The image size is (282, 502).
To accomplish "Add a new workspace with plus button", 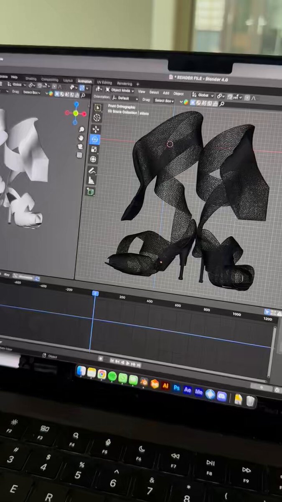I will coord(137,85).
